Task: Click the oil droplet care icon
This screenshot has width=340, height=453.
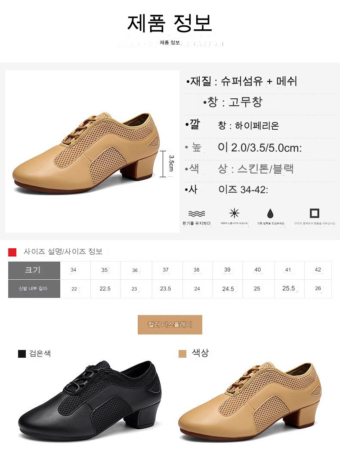Action: 270,213
